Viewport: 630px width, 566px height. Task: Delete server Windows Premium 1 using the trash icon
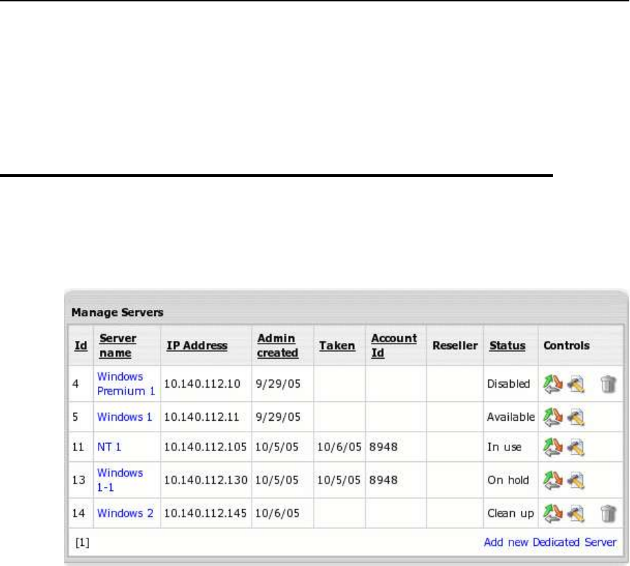coord(609,384)
